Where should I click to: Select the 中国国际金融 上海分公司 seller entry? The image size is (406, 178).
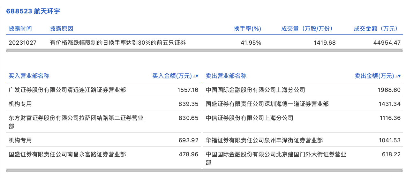point(255,90)
